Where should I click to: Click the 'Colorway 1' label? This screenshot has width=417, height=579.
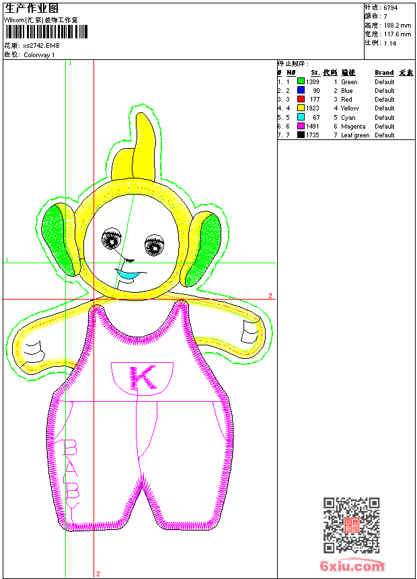39,55
